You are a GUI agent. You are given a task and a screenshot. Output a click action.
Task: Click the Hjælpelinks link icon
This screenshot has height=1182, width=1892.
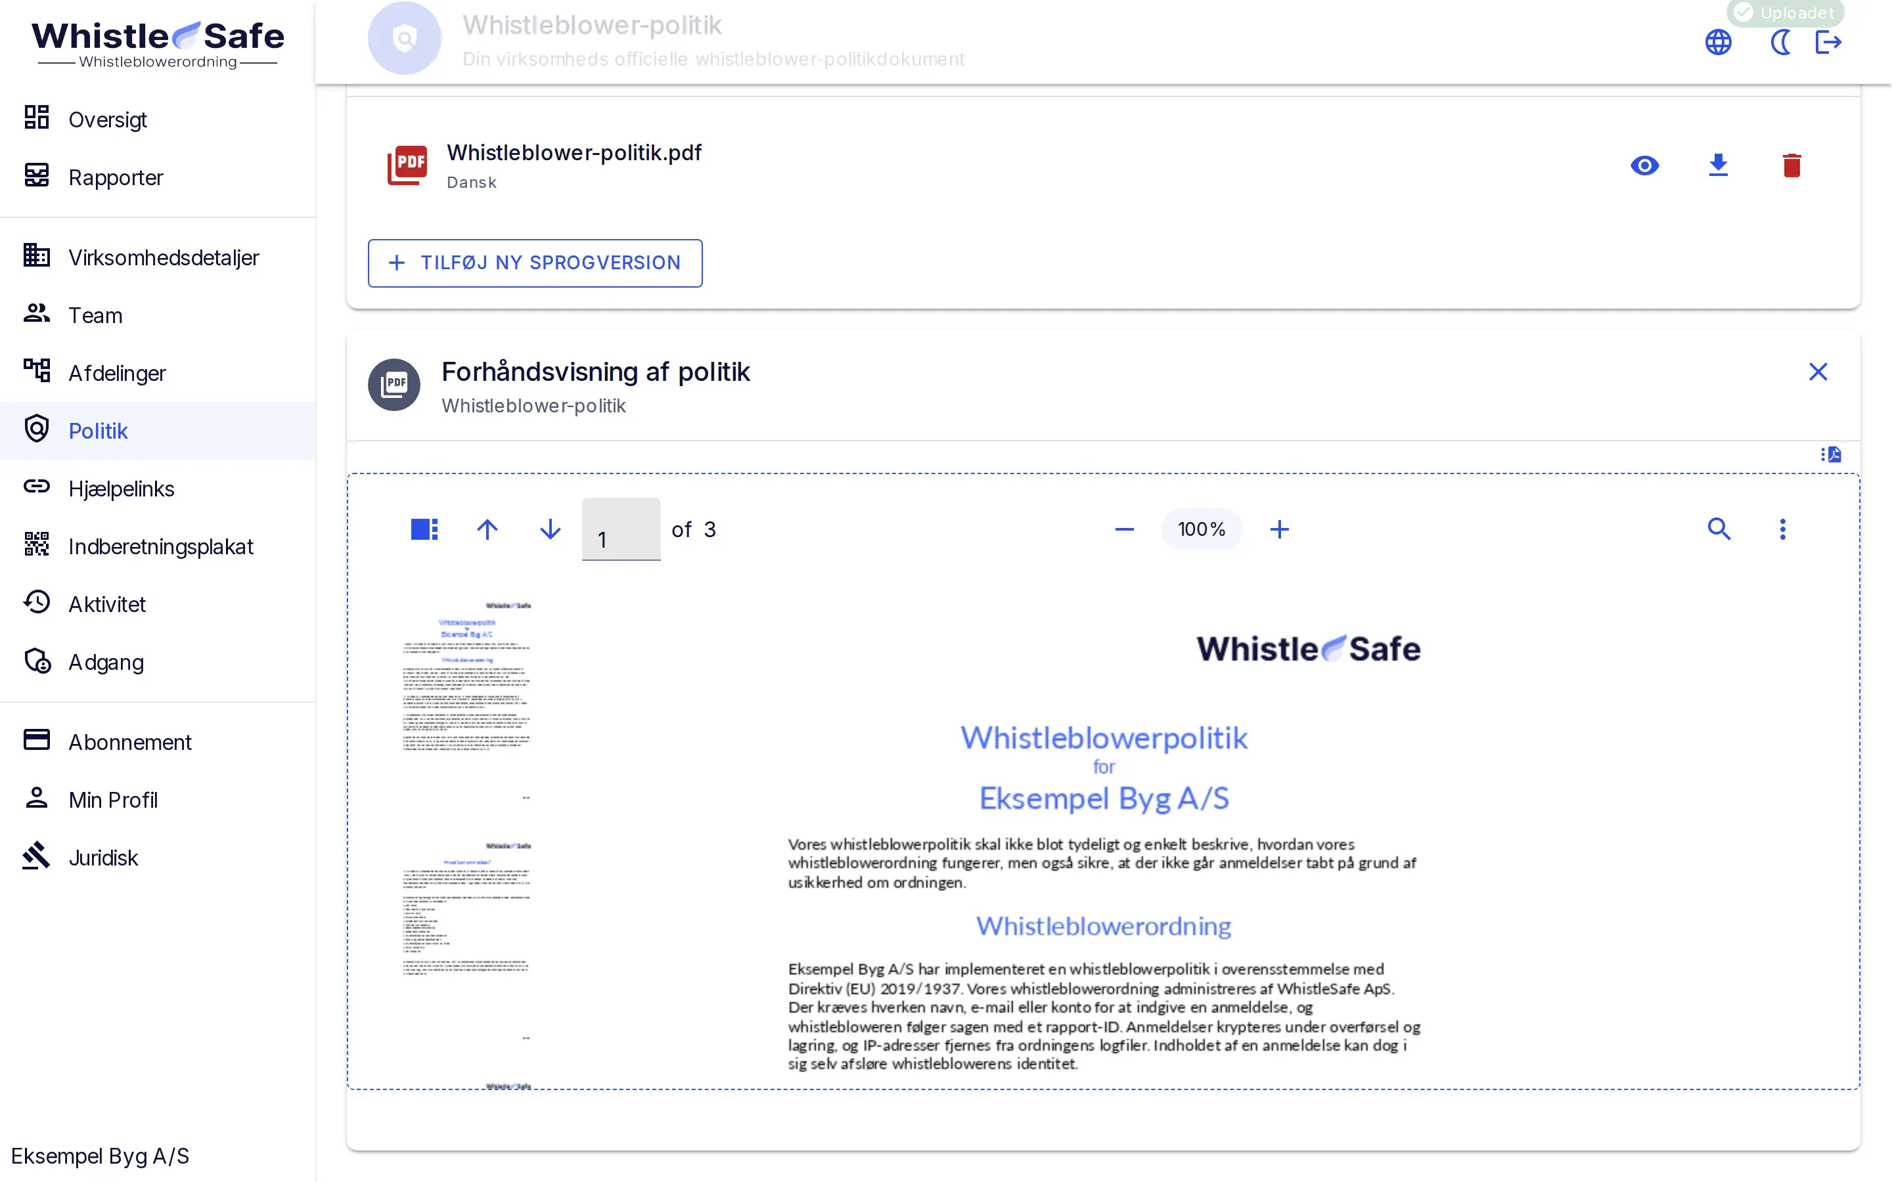pyautogui.click(x=37, y=487)
